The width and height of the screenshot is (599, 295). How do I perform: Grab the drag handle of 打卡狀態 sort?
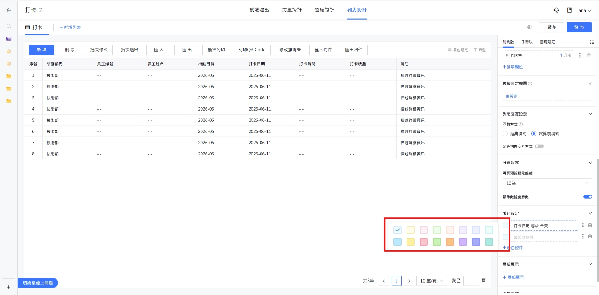(580, 55)
